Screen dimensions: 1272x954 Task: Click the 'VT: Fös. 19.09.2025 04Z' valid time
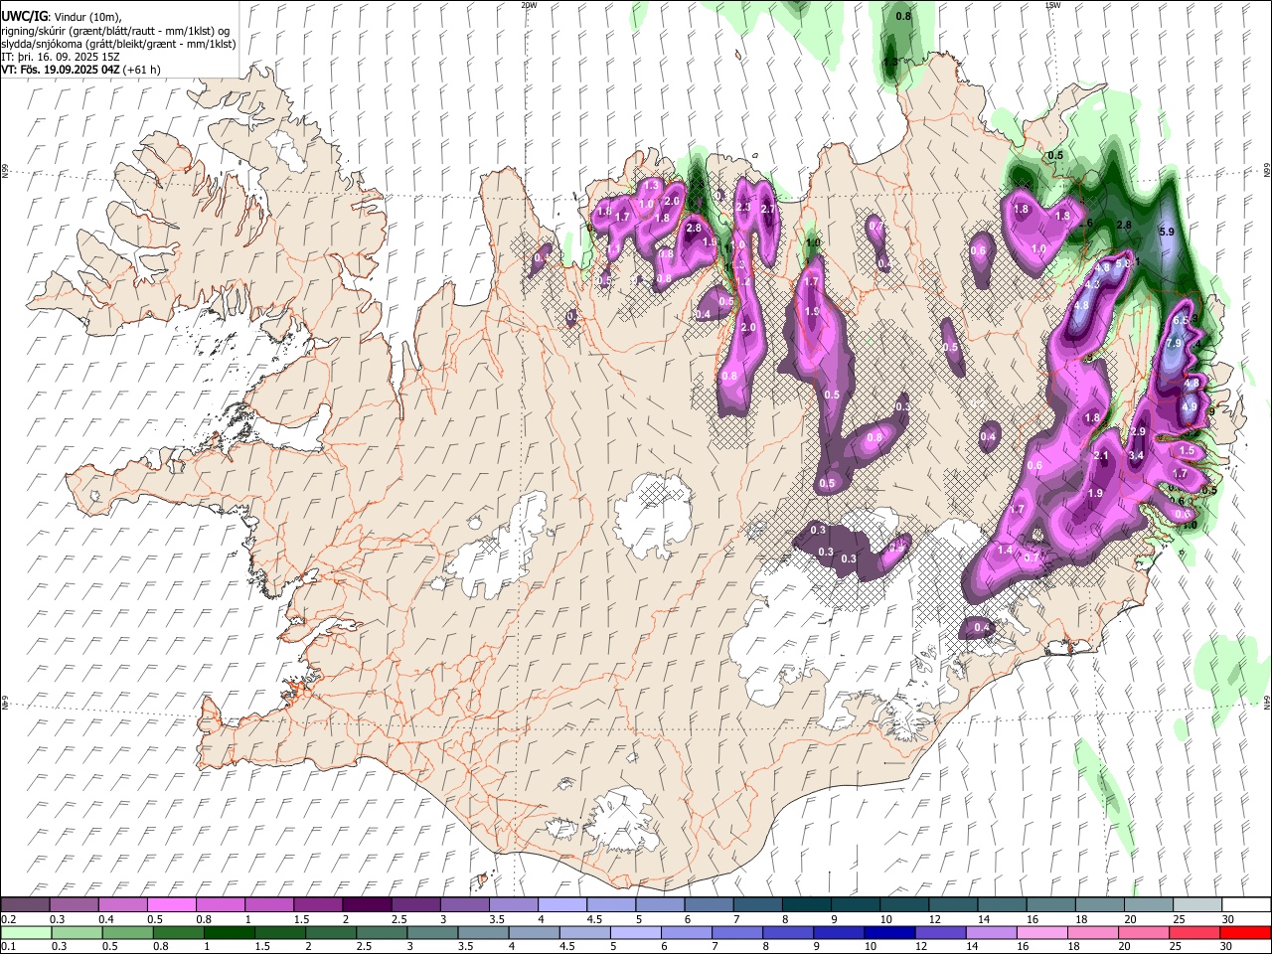click(62, 70)
